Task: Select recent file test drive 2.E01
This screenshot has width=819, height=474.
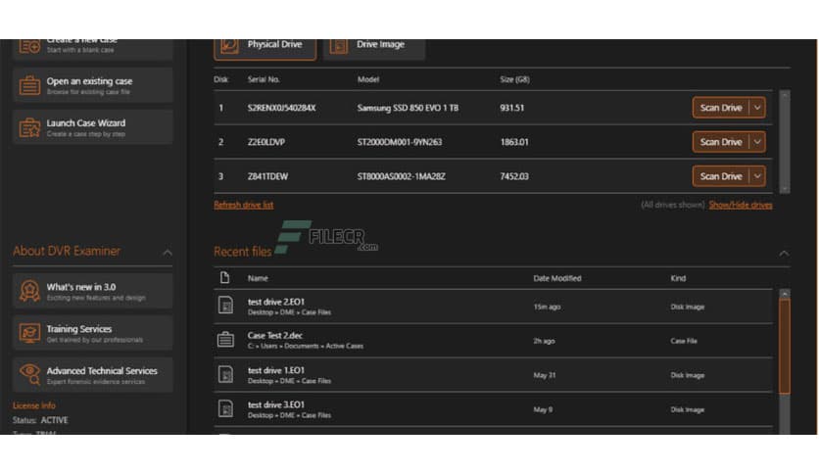Action: tap(493, 307)
